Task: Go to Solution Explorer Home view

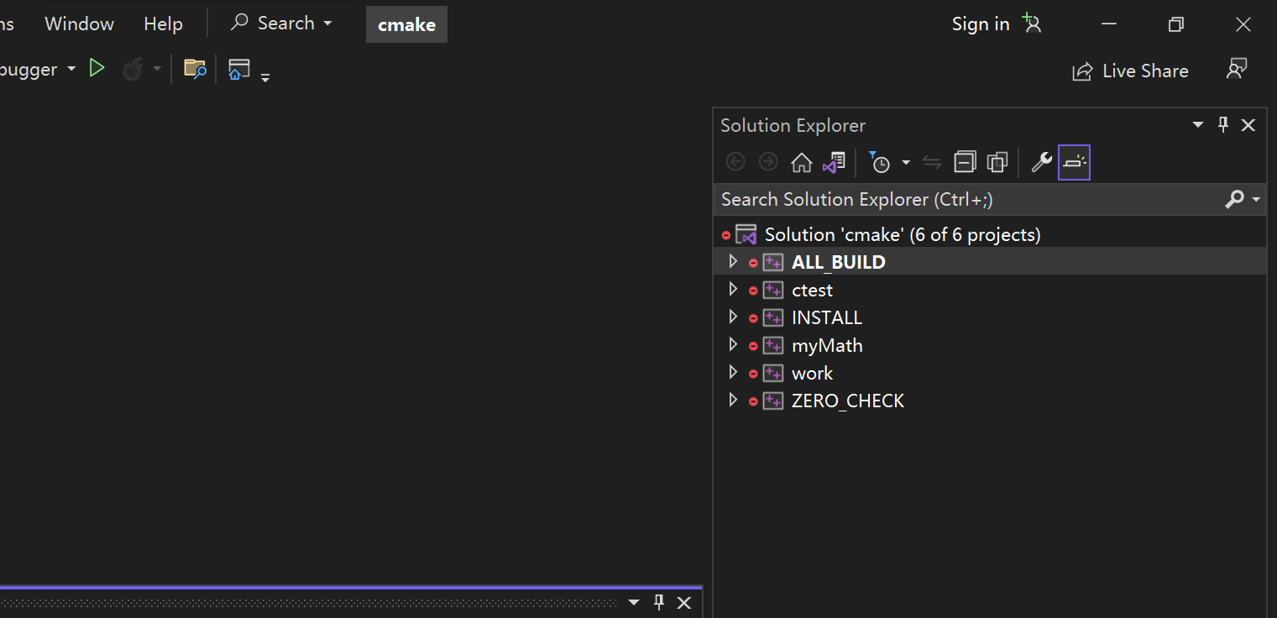Action: (802, 162)
